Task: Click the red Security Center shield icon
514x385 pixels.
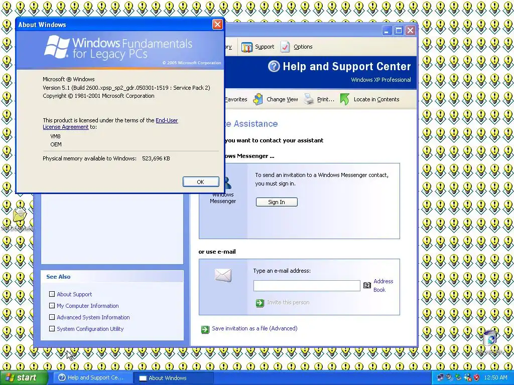Action: click(477, 377)
